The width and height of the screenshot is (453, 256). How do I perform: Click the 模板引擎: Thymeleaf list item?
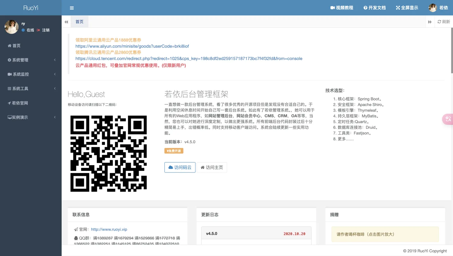point(359,110)
